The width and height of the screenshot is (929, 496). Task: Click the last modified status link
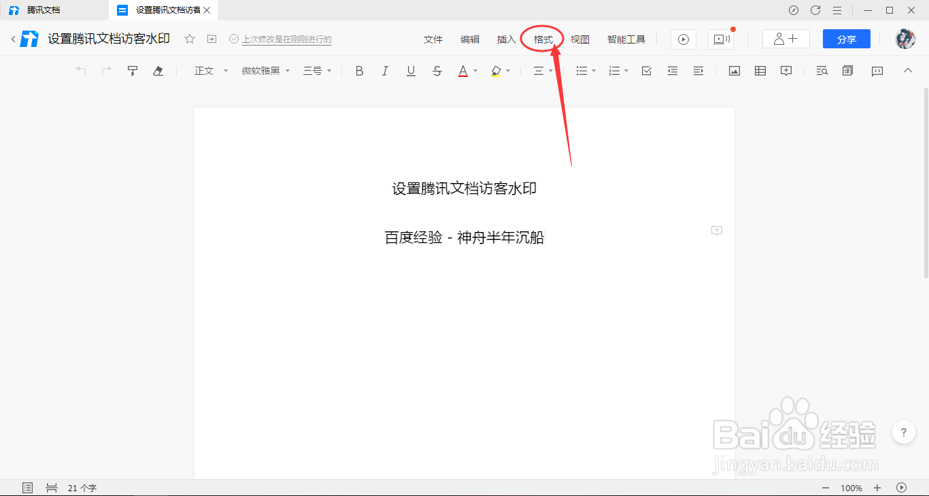pos(287,39)
